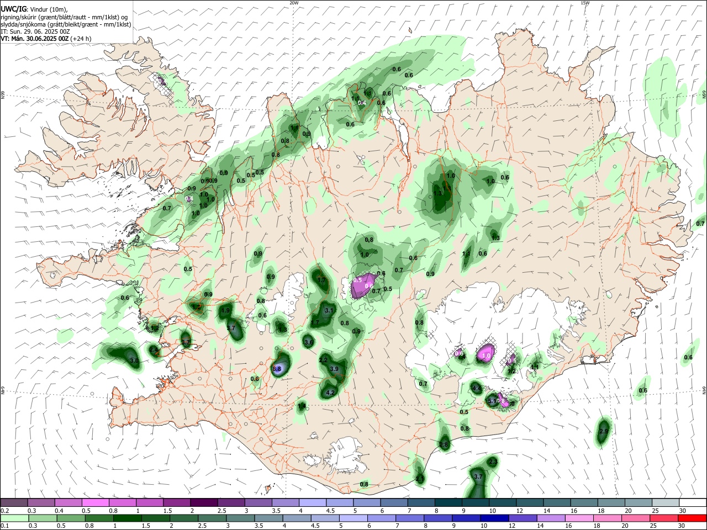This screenshot has height=530, width=707.
Task: Click the 4.2 precipitation value on the map
Action: (x=331, y=393)
